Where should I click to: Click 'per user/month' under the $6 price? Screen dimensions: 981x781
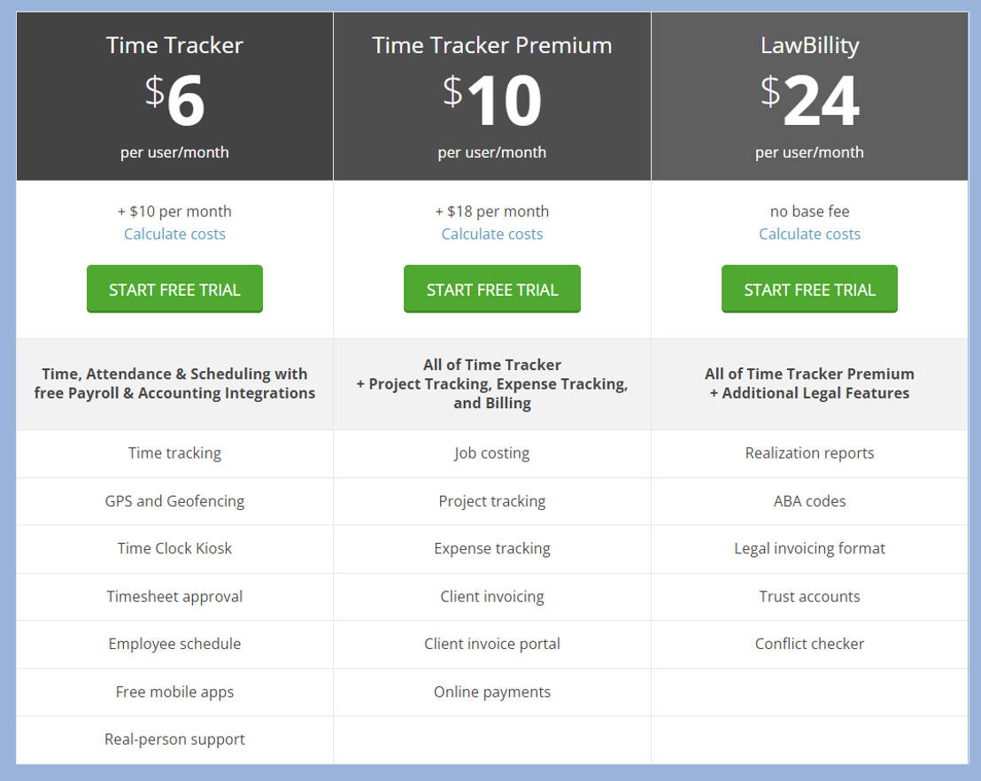point(174,152)
